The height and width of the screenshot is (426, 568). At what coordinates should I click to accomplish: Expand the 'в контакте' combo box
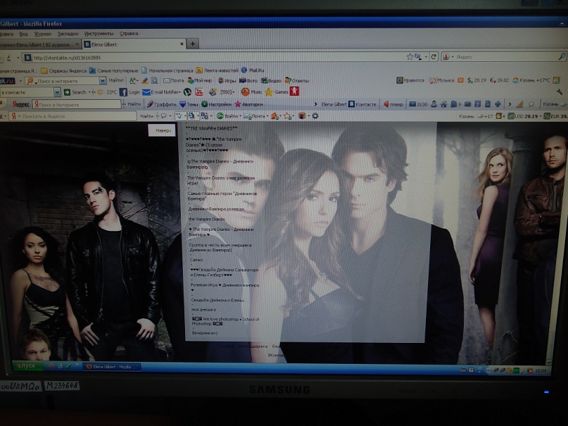point(57,92)
